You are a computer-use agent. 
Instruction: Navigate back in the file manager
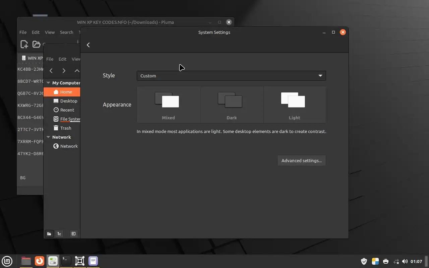tap(51, 71)
